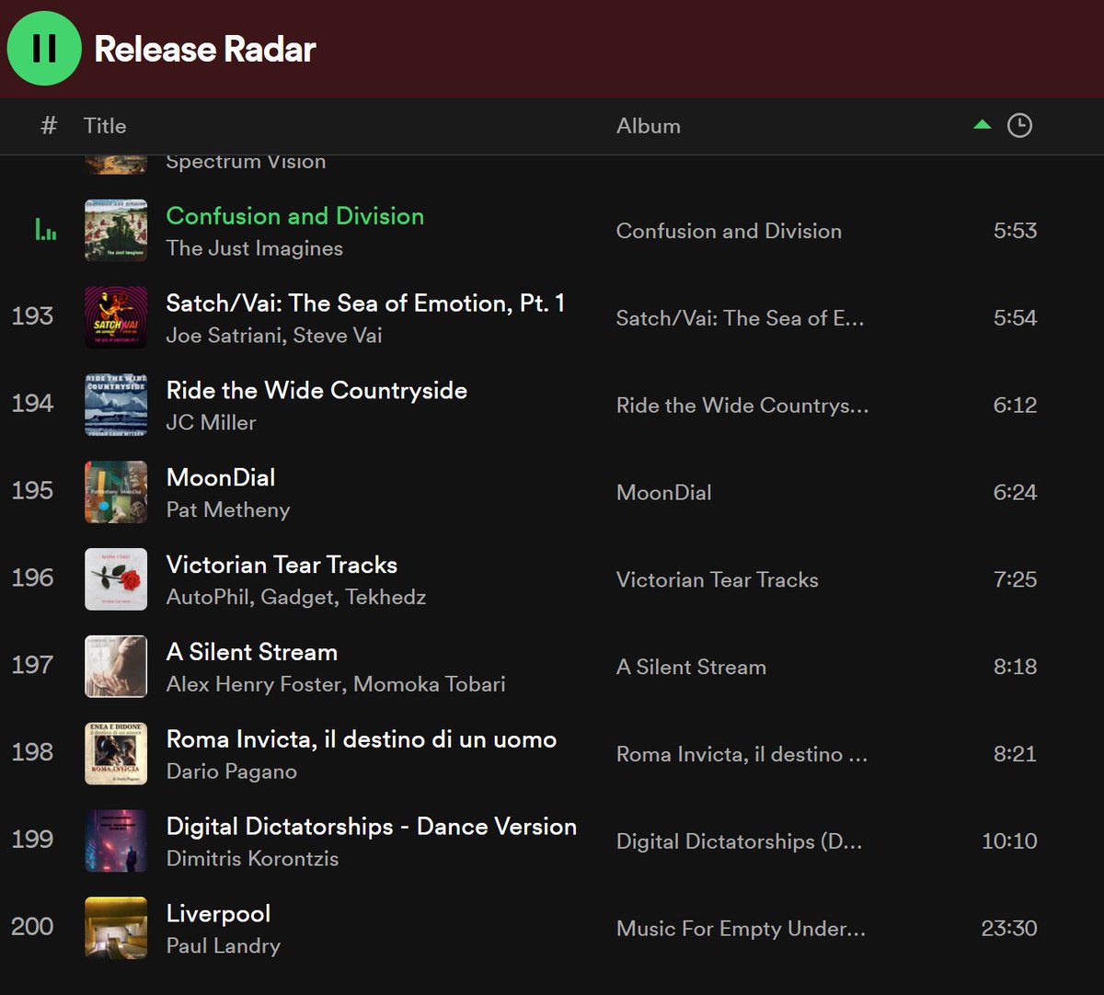Image resolution: width=1104 pixels, height=995 pixels.
Task: Open A Silent Stream cover thumbnail
Action: pos(116,667)
